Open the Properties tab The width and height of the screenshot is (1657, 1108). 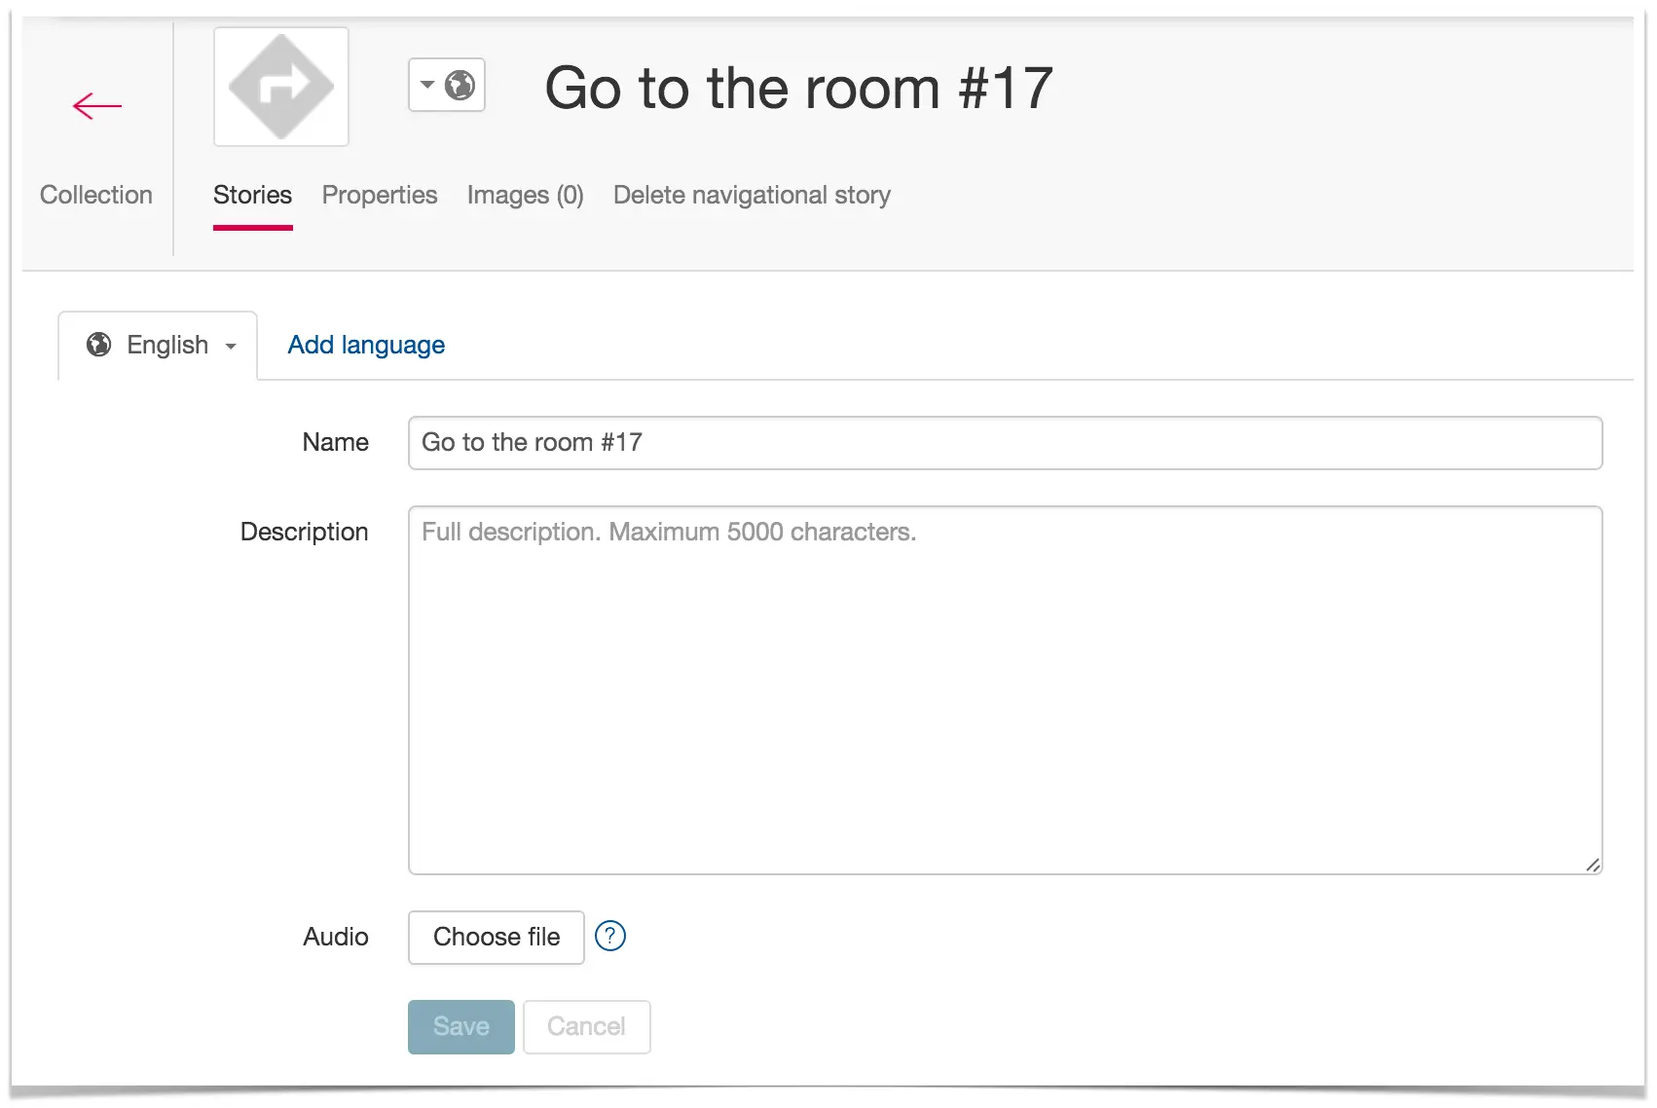point(380,195)
